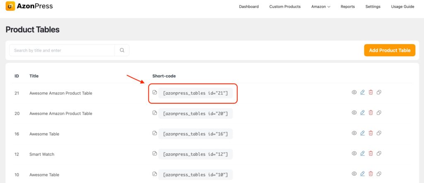Delete table 10 with trash icon
The height and width of the screenshot is (183, 424).
(371, 173)
